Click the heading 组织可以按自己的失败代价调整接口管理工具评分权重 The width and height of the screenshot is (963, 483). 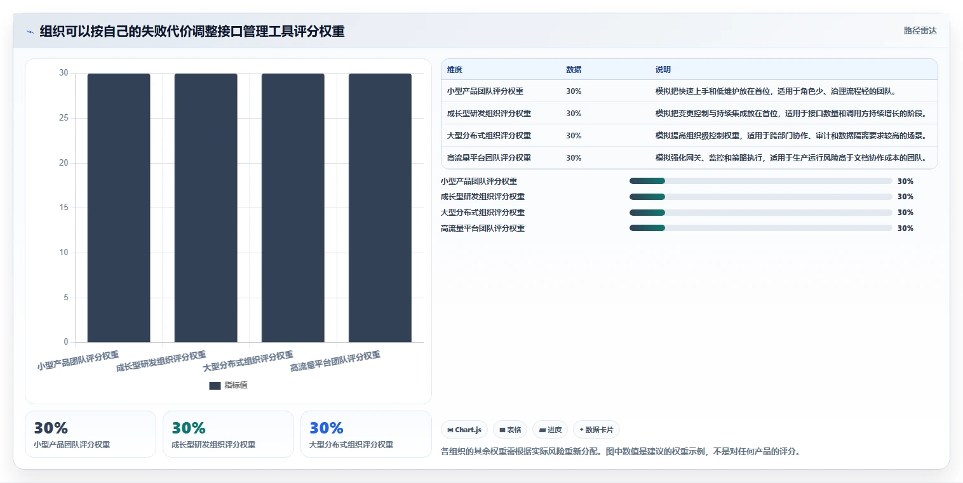click(x=192, y=31)
